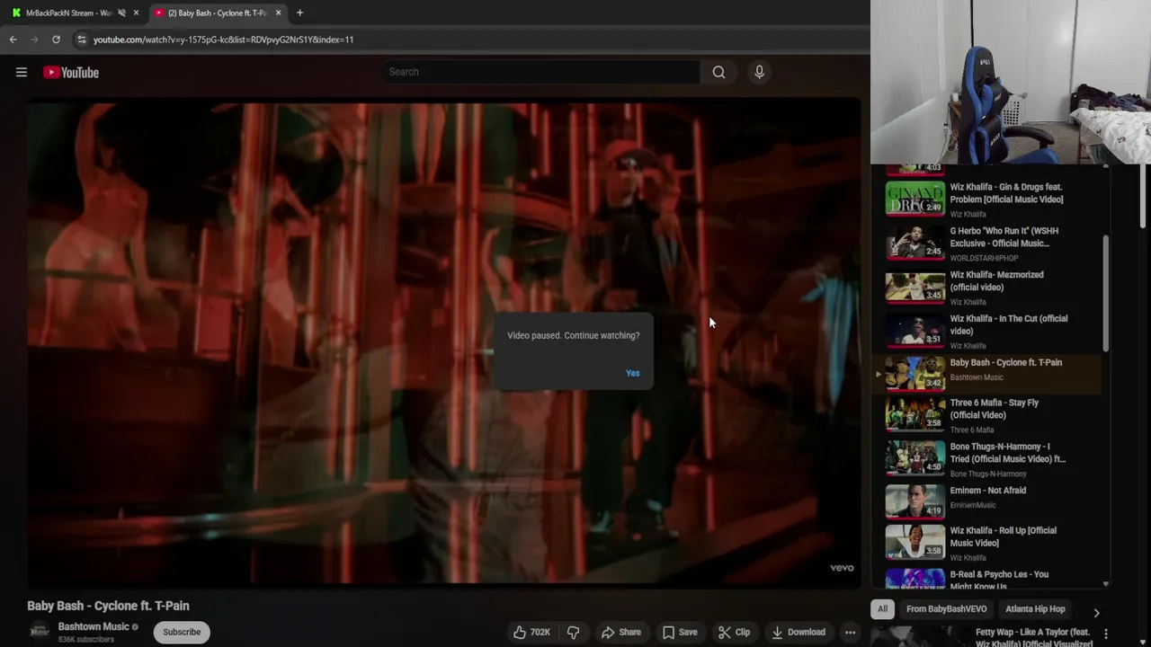Open Bashtown Music channel name link
This screenshot has height=647, width=1151.
(94, 627)
